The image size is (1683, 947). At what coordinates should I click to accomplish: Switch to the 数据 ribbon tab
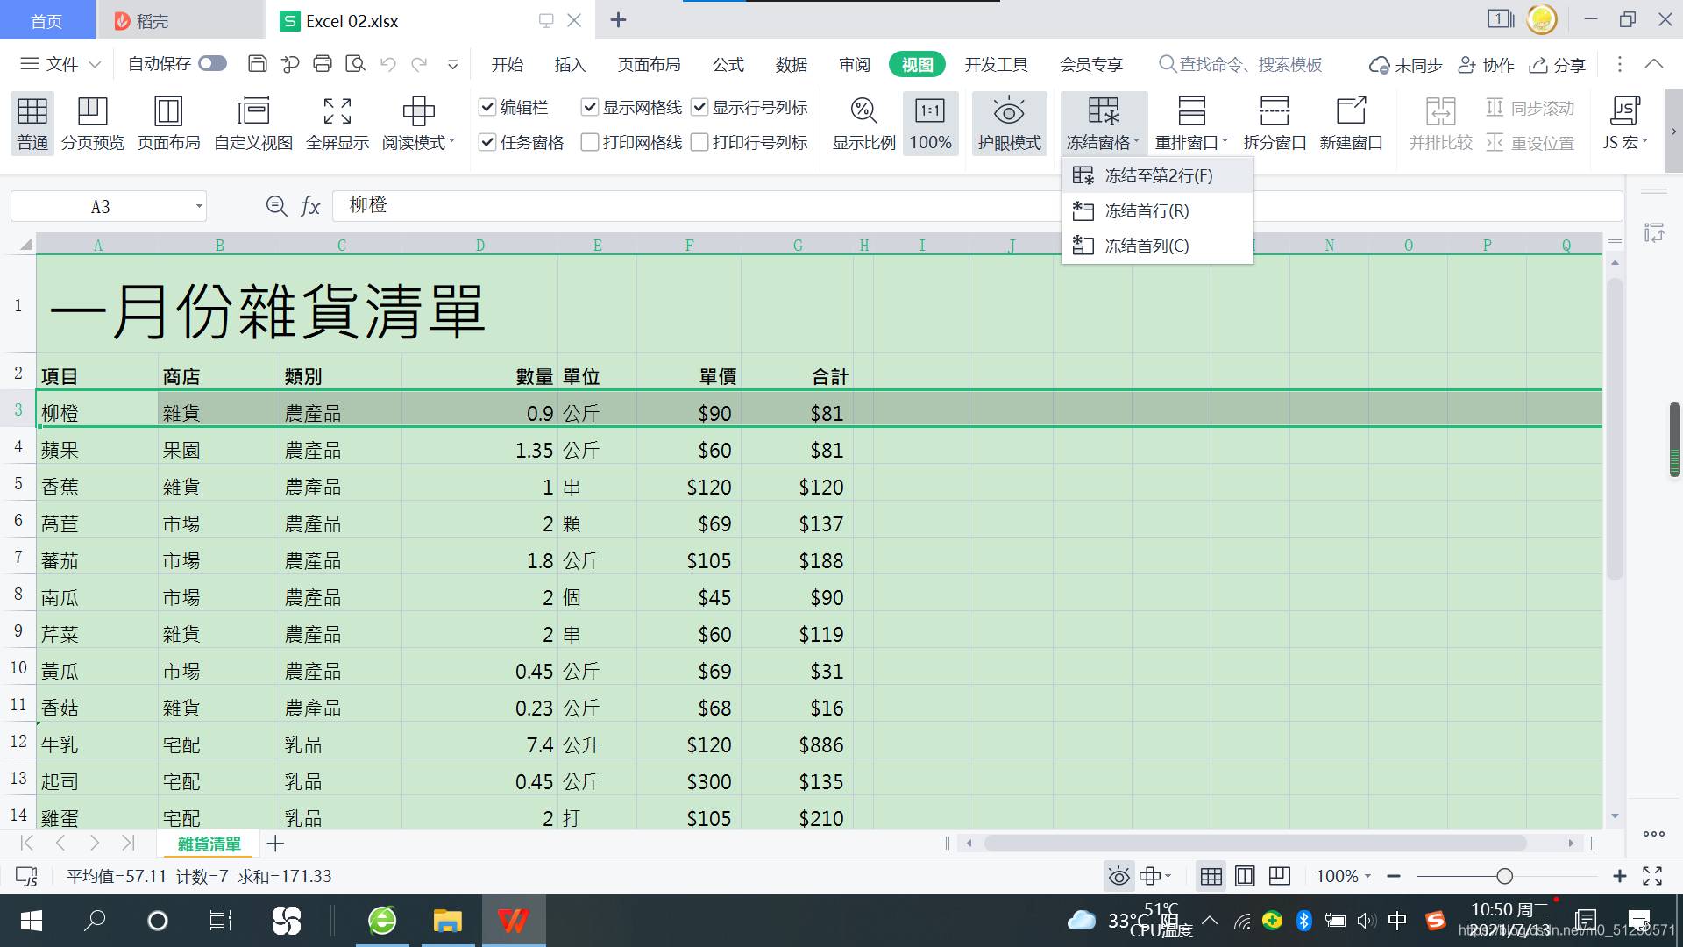point(791,64)
